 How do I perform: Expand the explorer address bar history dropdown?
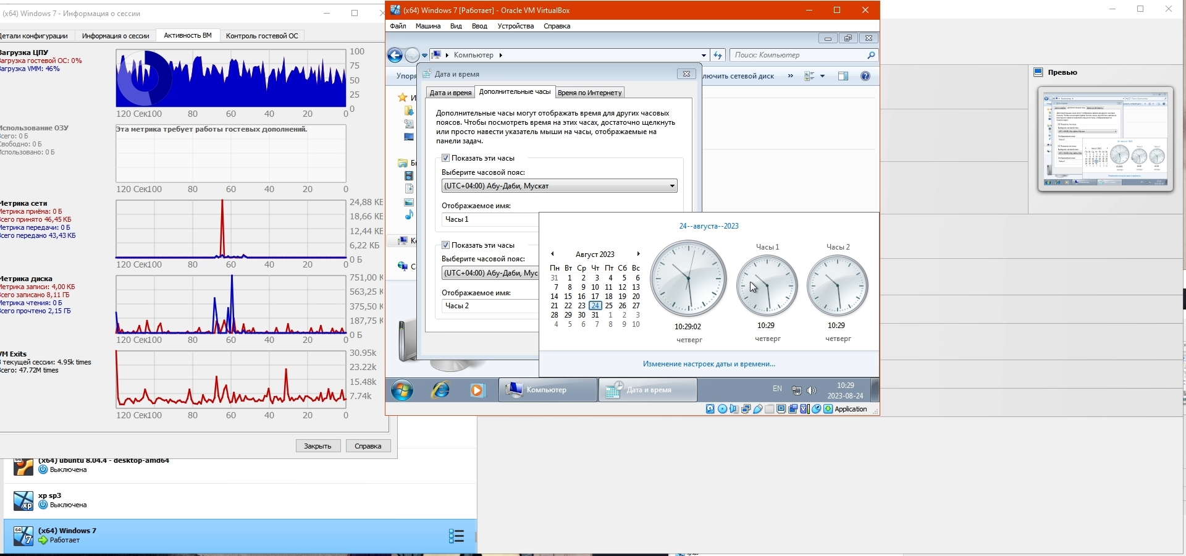704,56
